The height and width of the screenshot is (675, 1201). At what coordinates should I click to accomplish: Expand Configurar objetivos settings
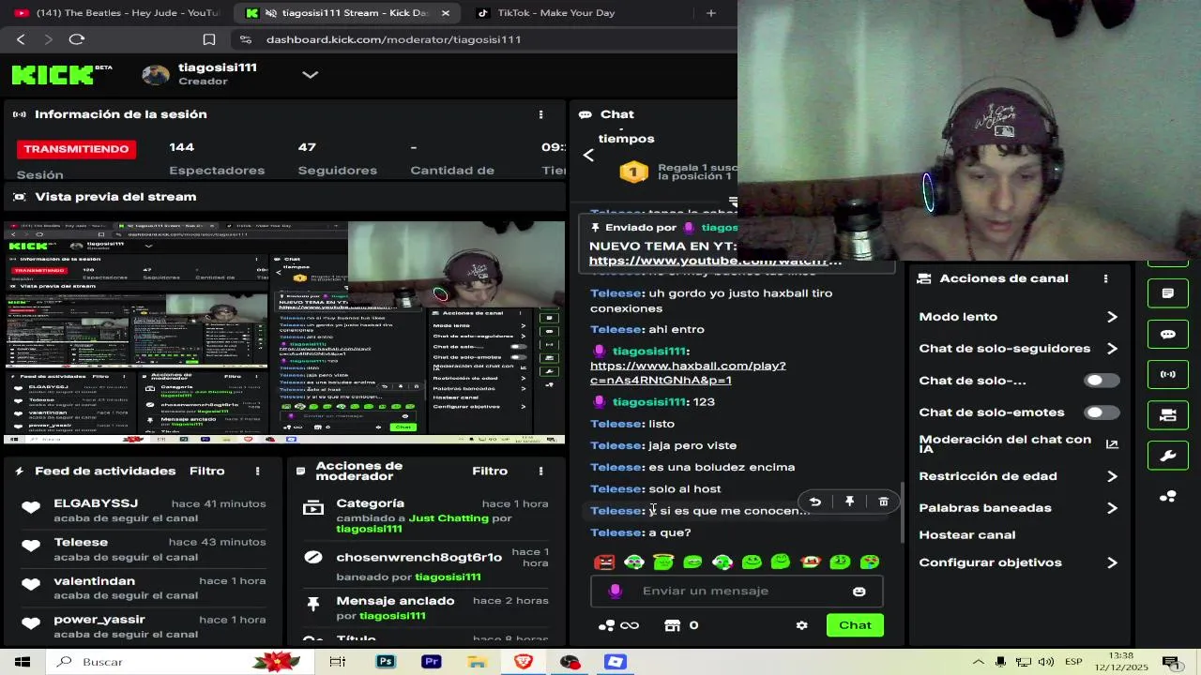point(1112,562)
